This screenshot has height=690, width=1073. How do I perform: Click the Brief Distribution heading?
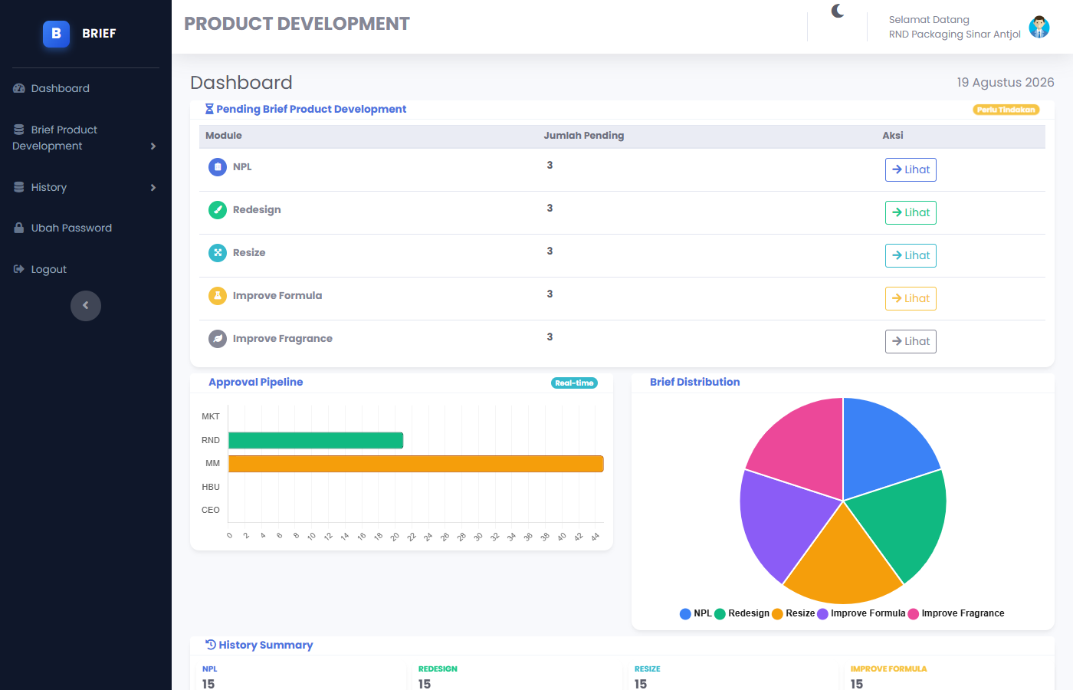coord(695,382)
